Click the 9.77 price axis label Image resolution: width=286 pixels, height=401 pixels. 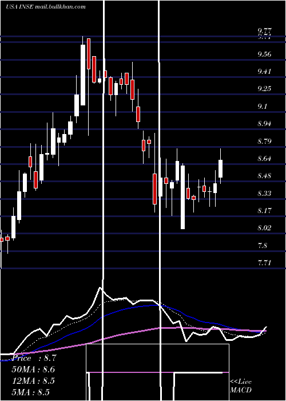click(264, 31)
